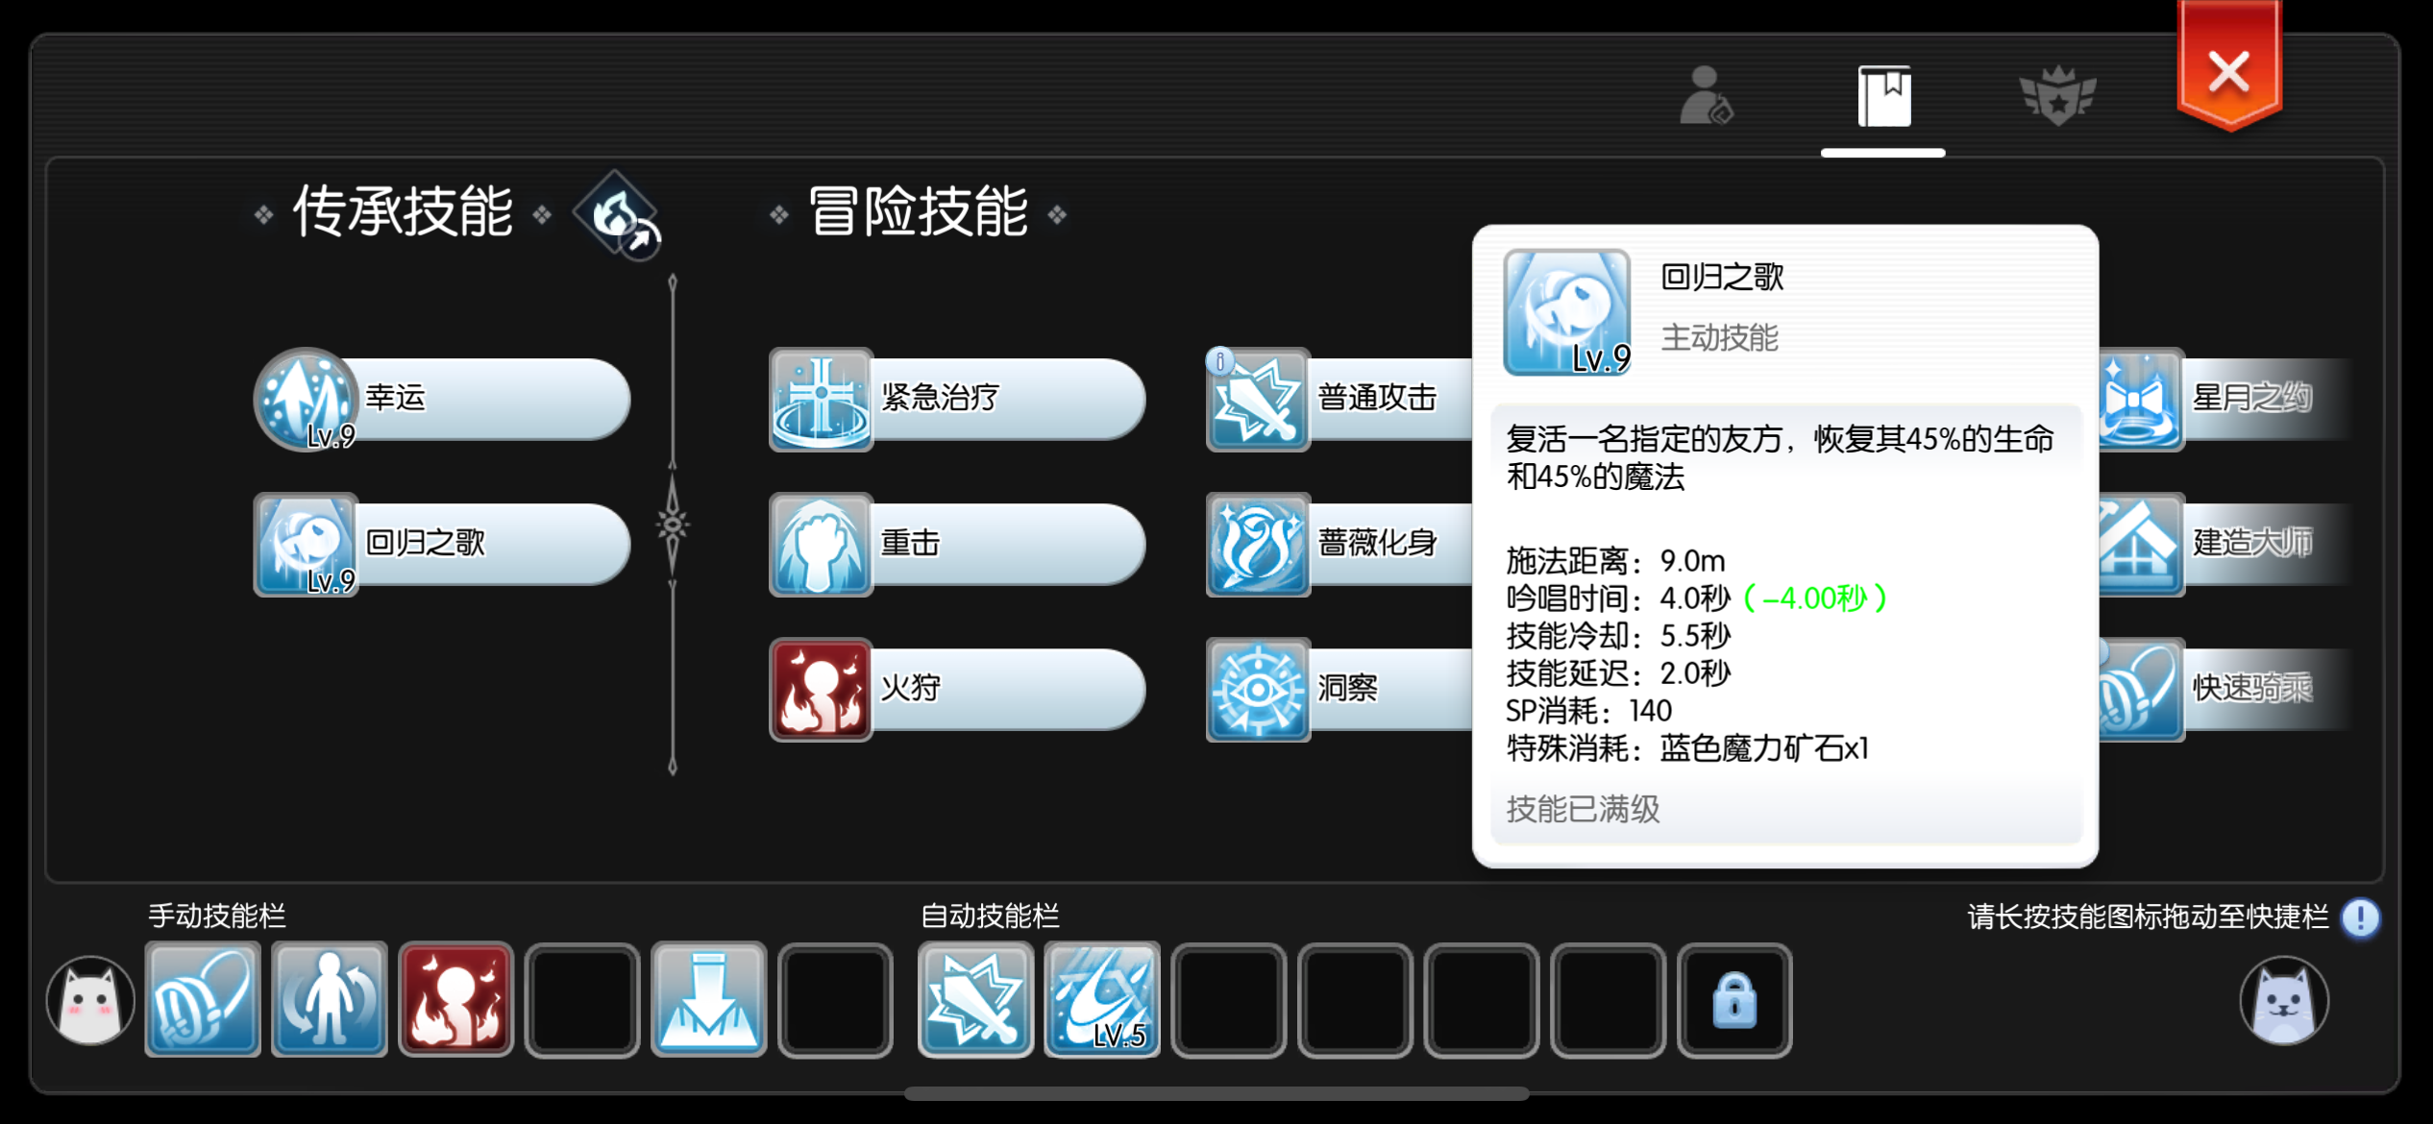Viewport: 2433px width, 1124px height.
Task: Click the horizontal scrollbar at the bottom
Action: pos(1216,1093)
